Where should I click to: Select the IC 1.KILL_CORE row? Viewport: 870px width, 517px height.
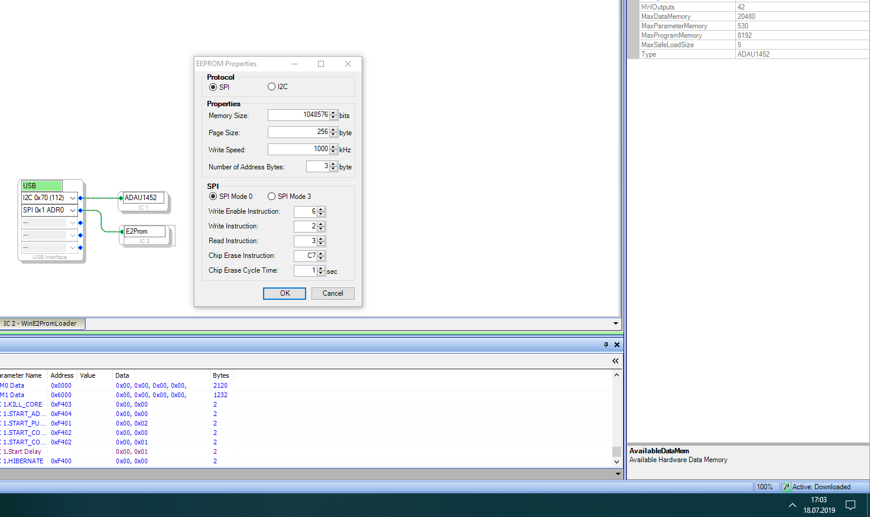click(x=306, y=404)
